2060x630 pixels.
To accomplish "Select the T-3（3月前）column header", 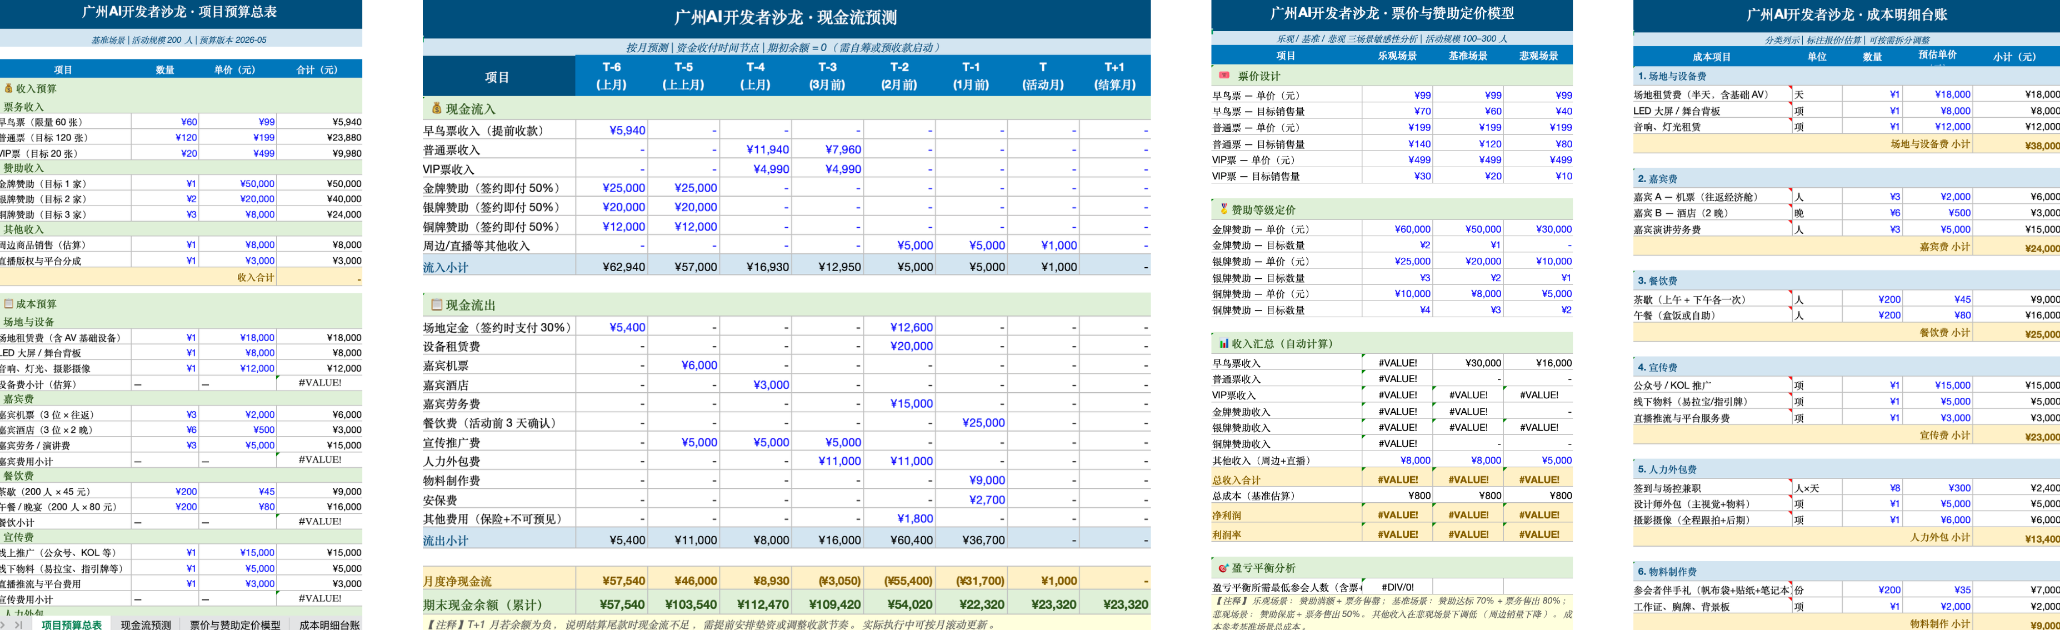I will (828, 76).
